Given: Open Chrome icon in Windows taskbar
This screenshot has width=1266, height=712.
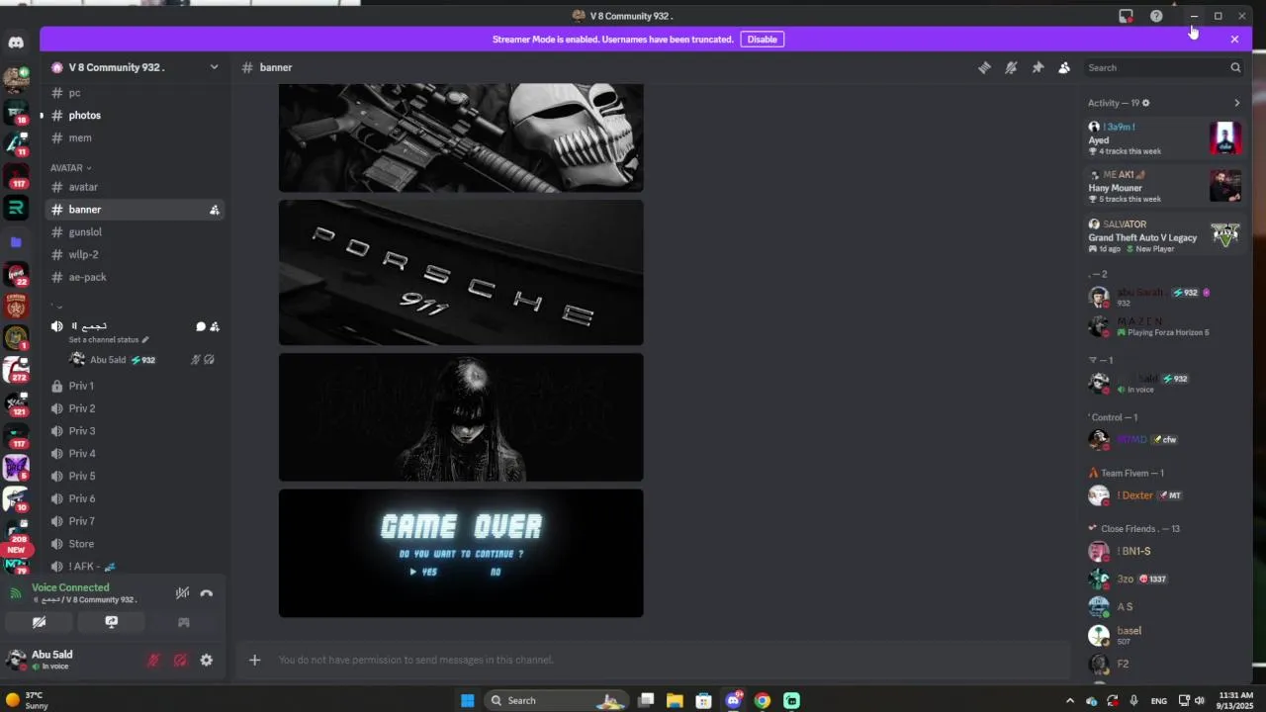Looking at the screenshot, I should (x=762, y=700).
